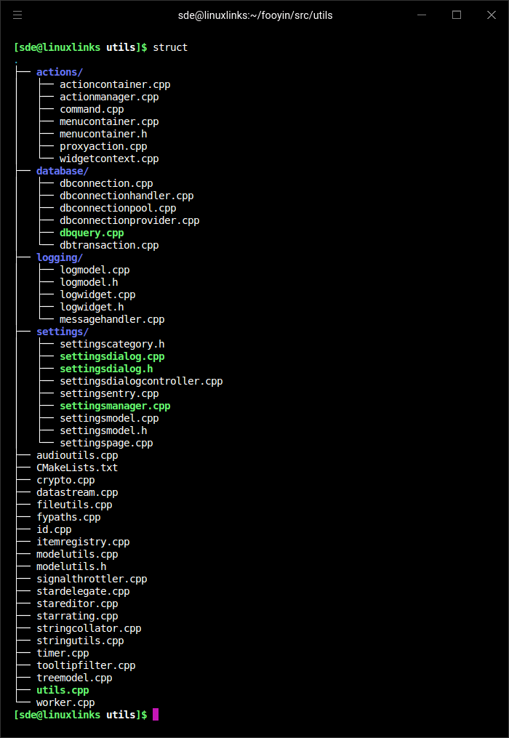509x738 pixels.
Task: Click messagehandler.cpp in logging
Action: click(112, 319)
